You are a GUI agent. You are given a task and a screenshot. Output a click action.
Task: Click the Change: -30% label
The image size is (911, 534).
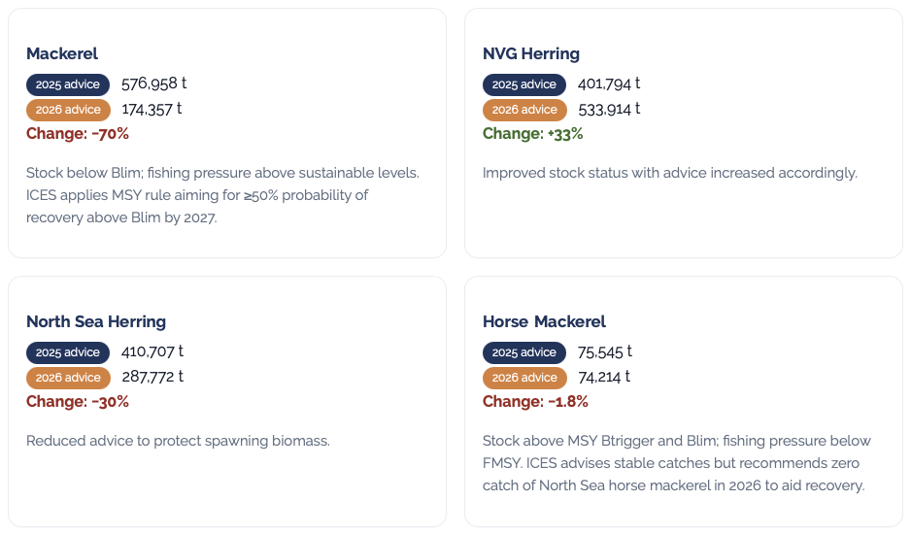coord(78,402)
